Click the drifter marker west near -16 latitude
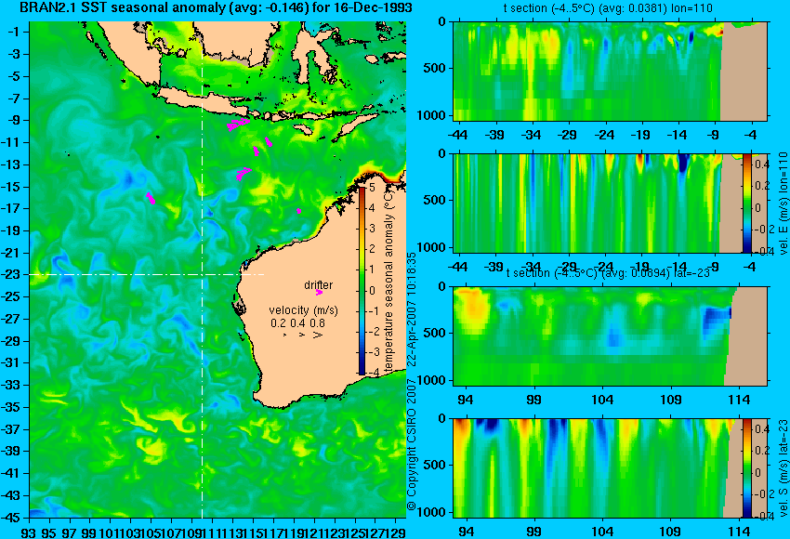 (x=151, y=198)
